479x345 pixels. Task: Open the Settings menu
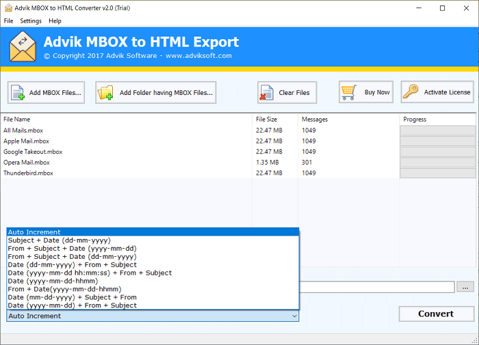click(31, 20)
